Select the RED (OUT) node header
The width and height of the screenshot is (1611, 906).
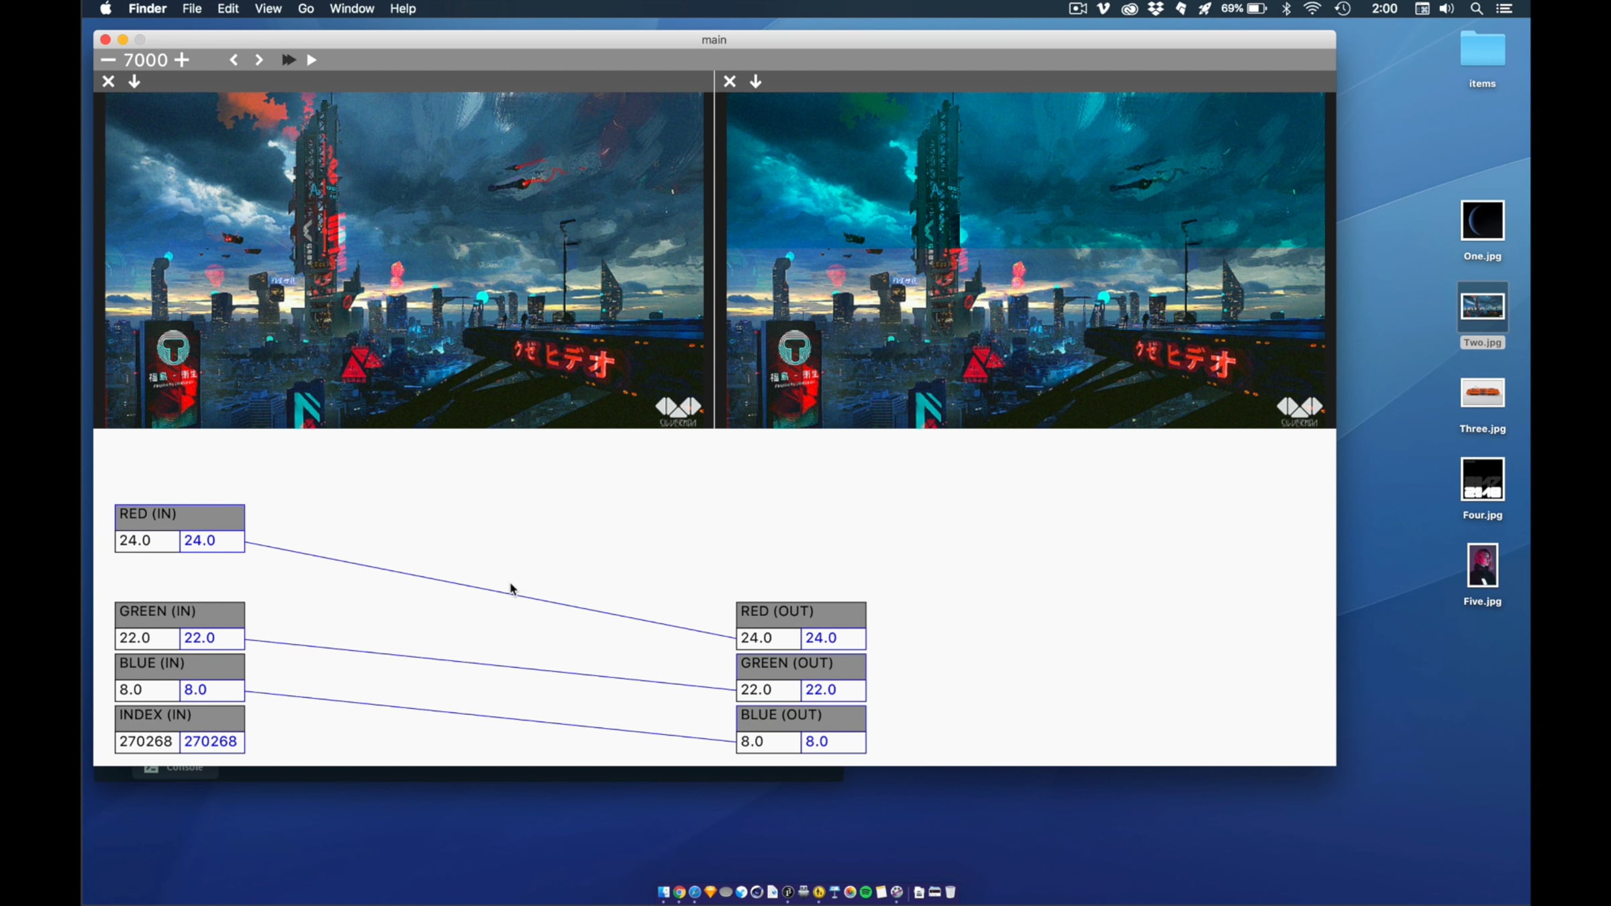tap(801, 614)
